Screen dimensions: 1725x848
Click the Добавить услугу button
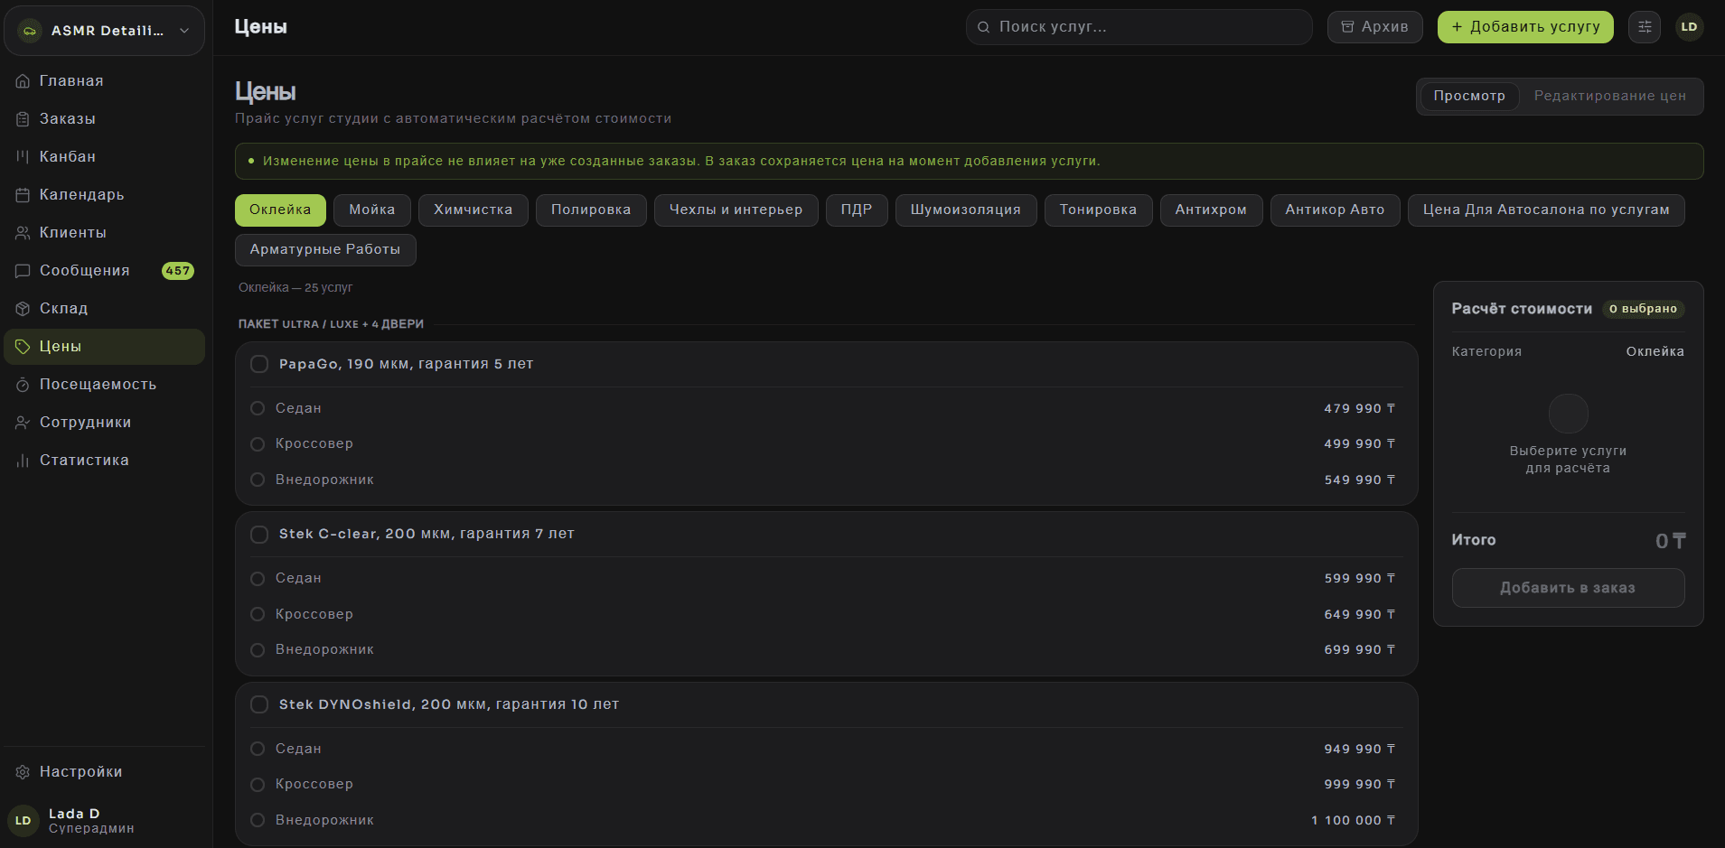pos(1525,27)
